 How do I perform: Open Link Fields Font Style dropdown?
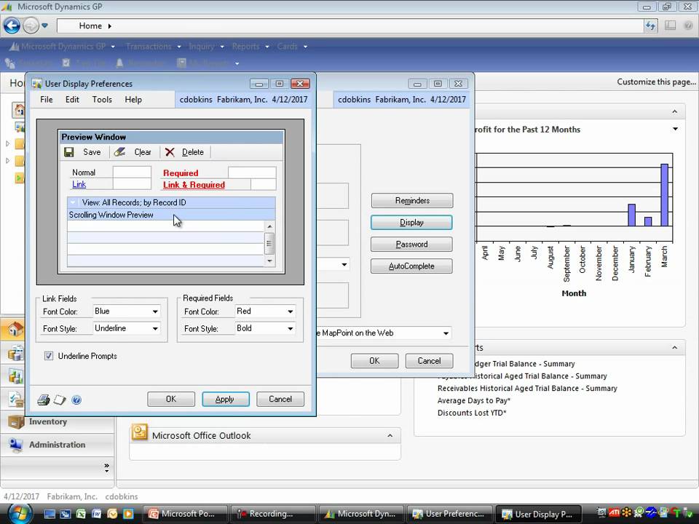[x=154, y=328]
